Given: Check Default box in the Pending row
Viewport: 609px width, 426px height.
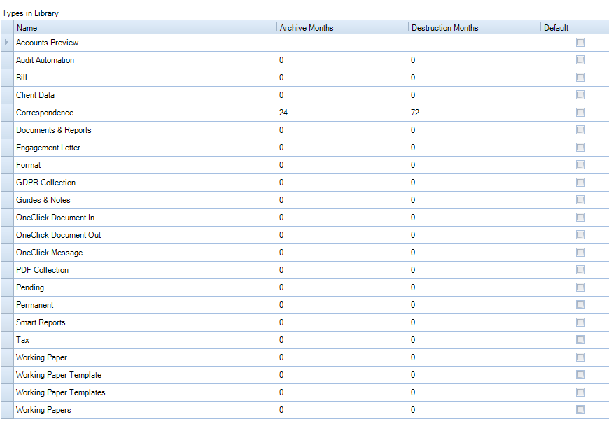Looking at the screenshot, I should point(580,287).
